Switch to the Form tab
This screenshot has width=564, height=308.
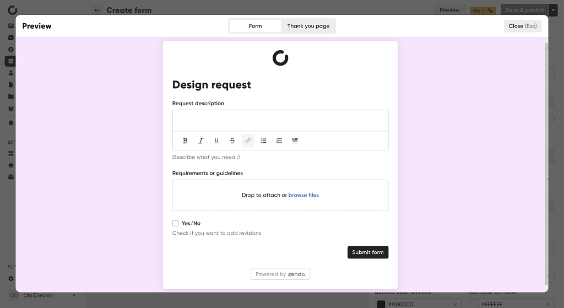(x=256, y=26)
